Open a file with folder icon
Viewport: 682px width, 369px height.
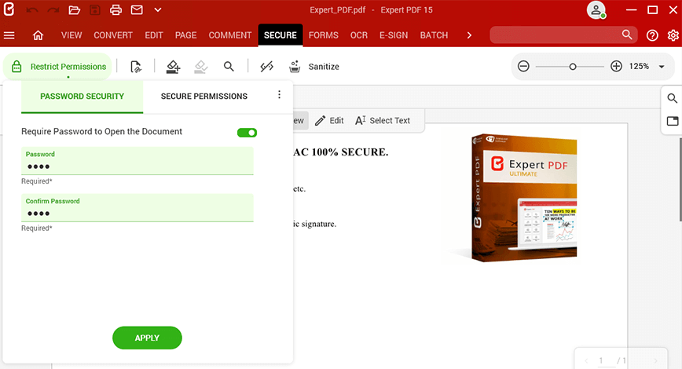[74, 9]
